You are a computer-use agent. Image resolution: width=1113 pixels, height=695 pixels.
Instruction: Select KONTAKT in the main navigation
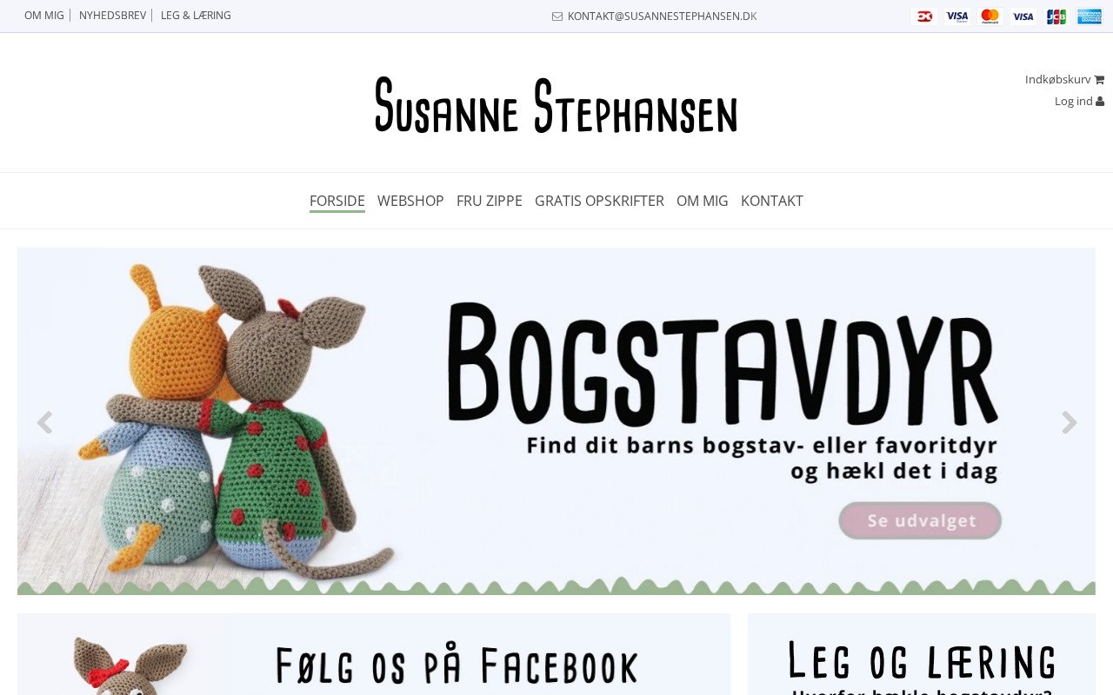(772, 201)
